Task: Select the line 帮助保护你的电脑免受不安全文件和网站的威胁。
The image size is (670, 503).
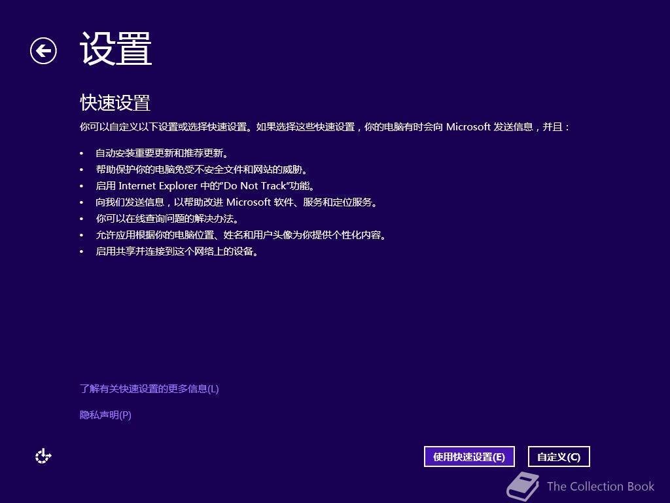Action: (x=202, y=170)
